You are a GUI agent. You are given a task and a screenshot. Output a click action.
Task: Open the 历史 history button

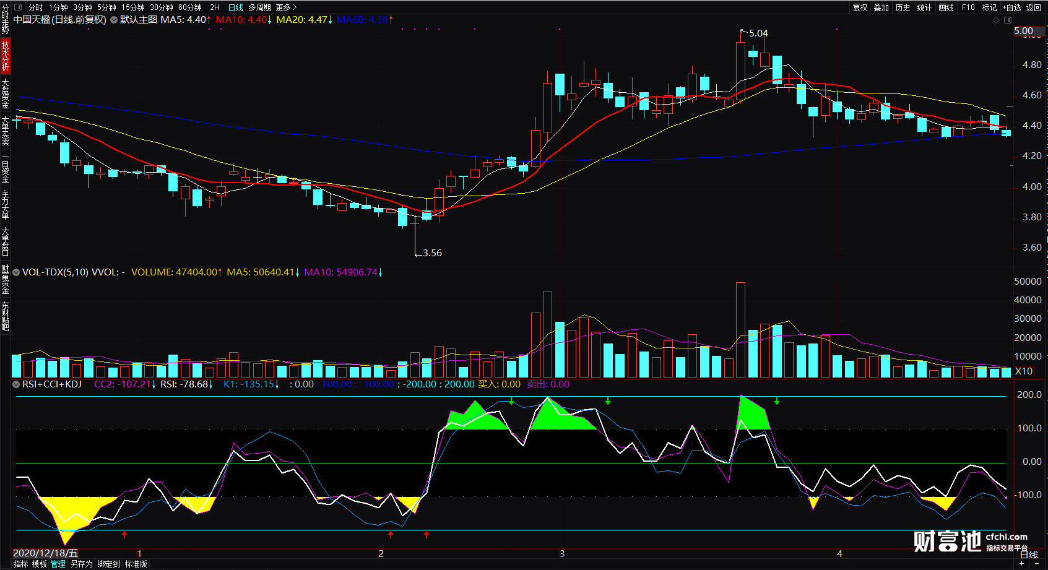click(x=903, y=7)
